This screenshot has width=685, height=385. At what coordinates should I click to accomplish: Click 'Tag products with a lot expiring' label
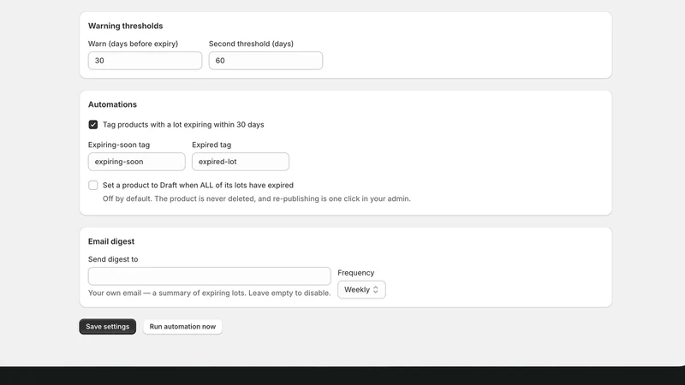click(183, 125)
